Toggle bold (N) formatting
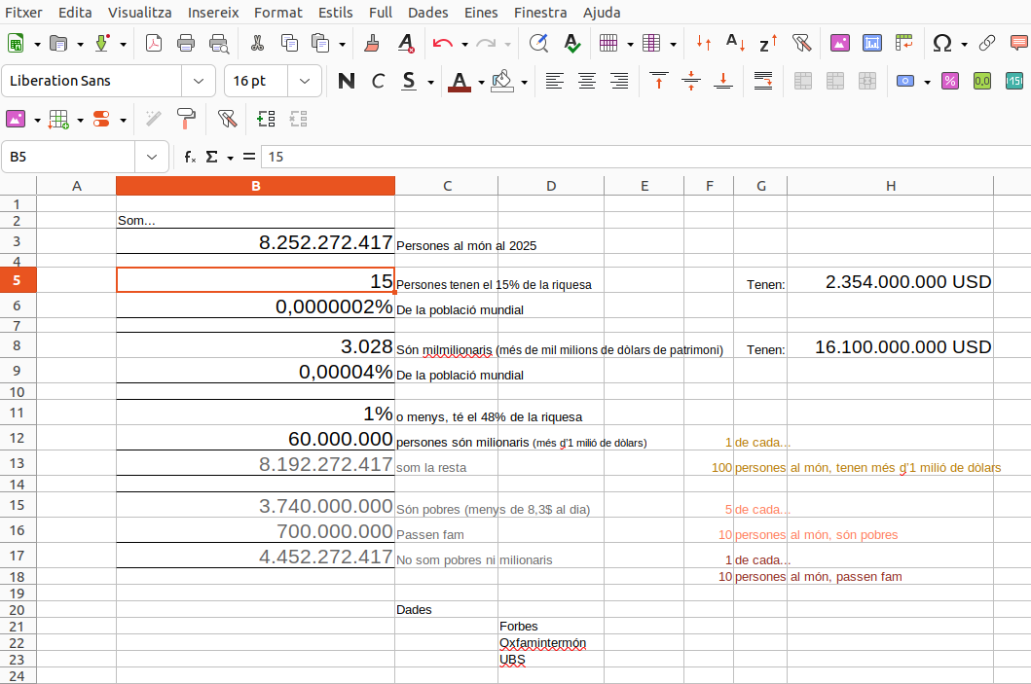 (346, 82)
